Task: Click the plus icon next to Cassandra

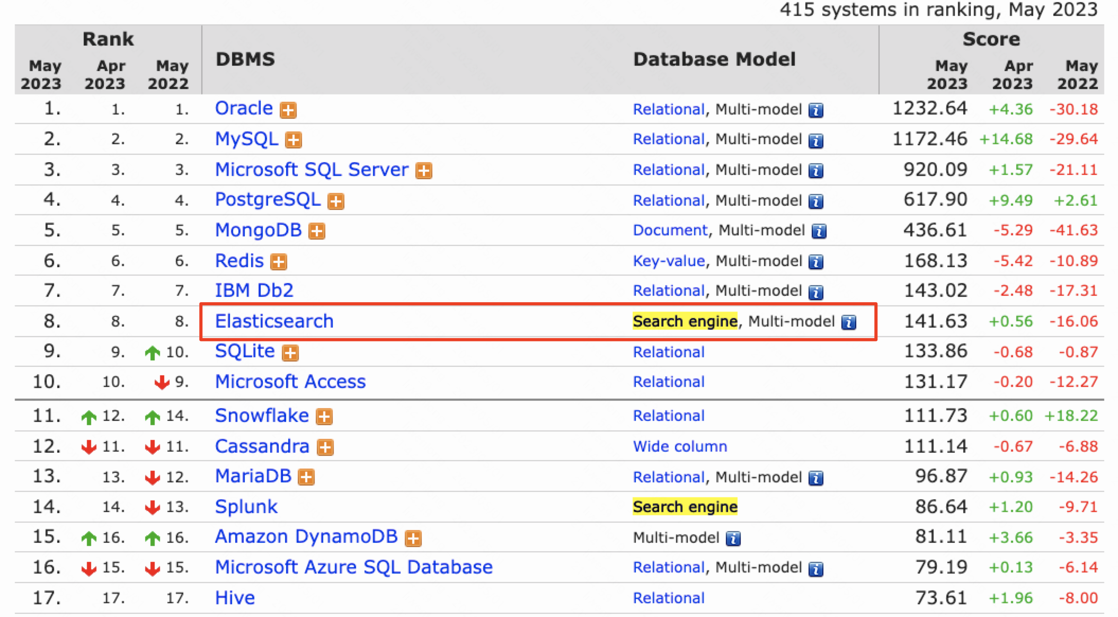Action: tap(325, 447)
